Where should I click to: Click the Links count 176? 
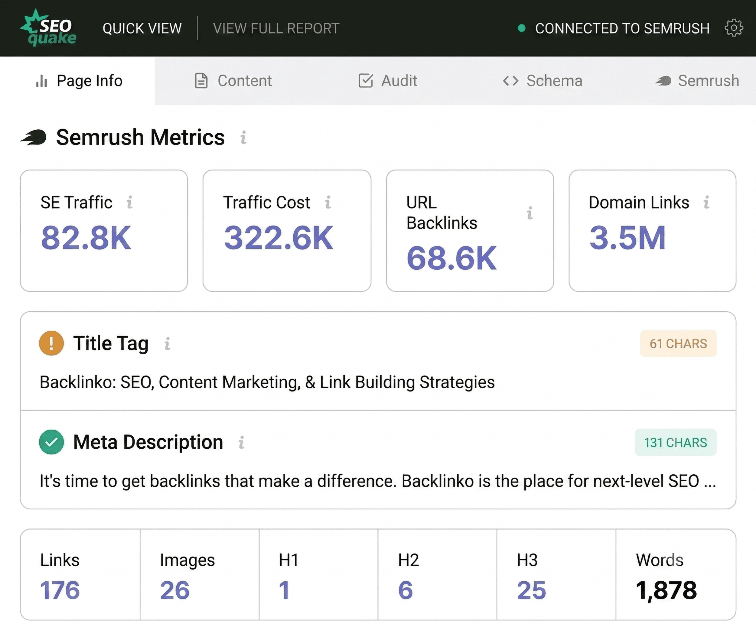[60, 590]
